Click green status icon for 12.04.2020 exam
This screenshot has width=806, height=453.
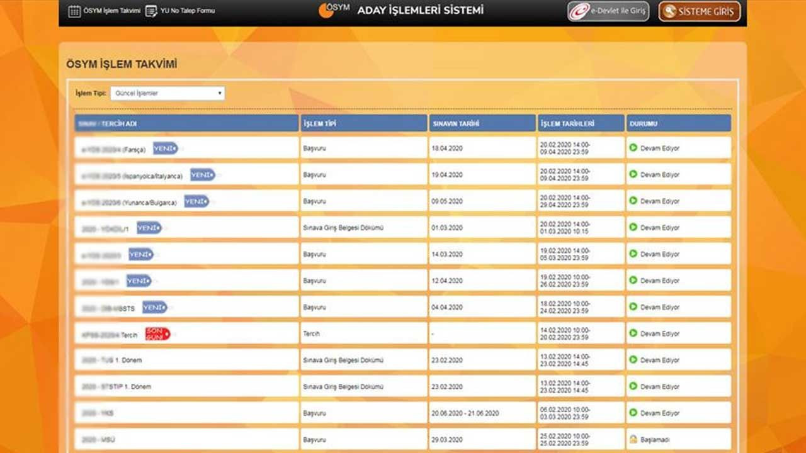click(x=633, y=280)
